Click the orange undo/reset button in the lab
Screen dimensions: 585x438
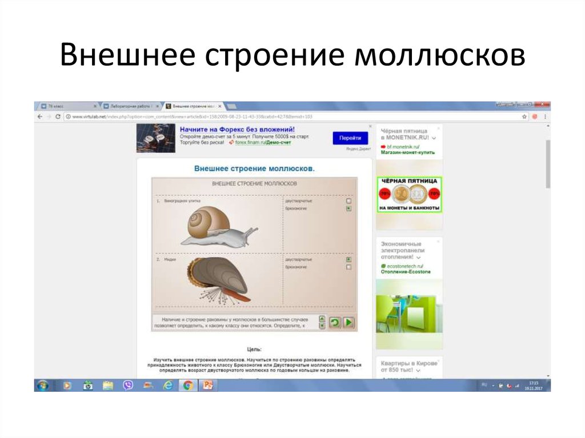[x=335, y=322]
